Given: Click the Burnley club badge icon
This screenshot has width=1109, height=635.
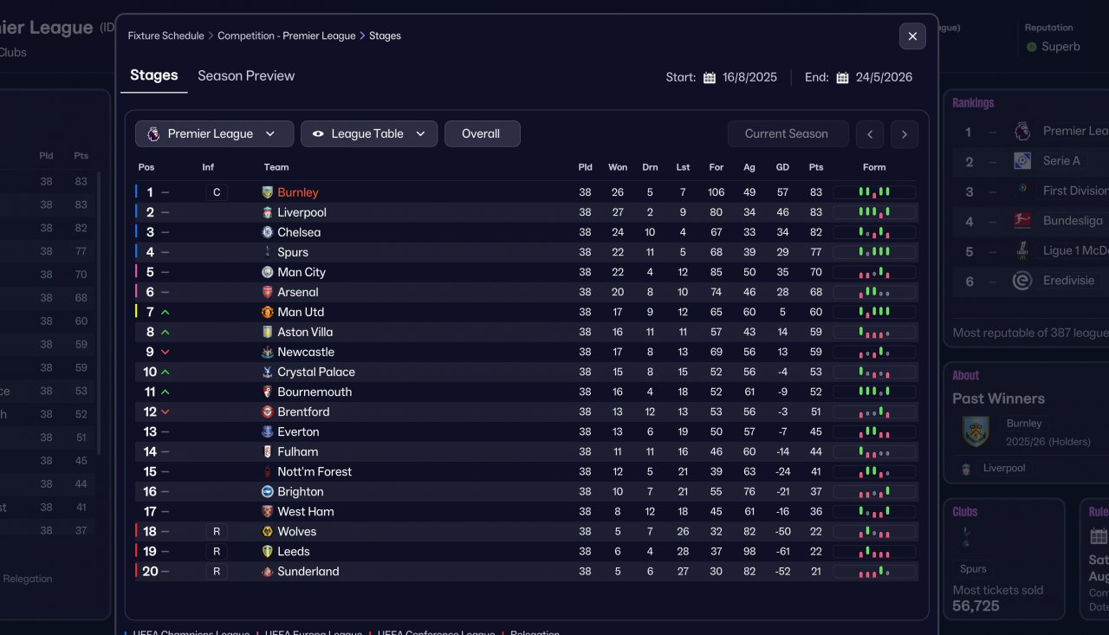Looking at the screenshot, I should click(267, 192).
